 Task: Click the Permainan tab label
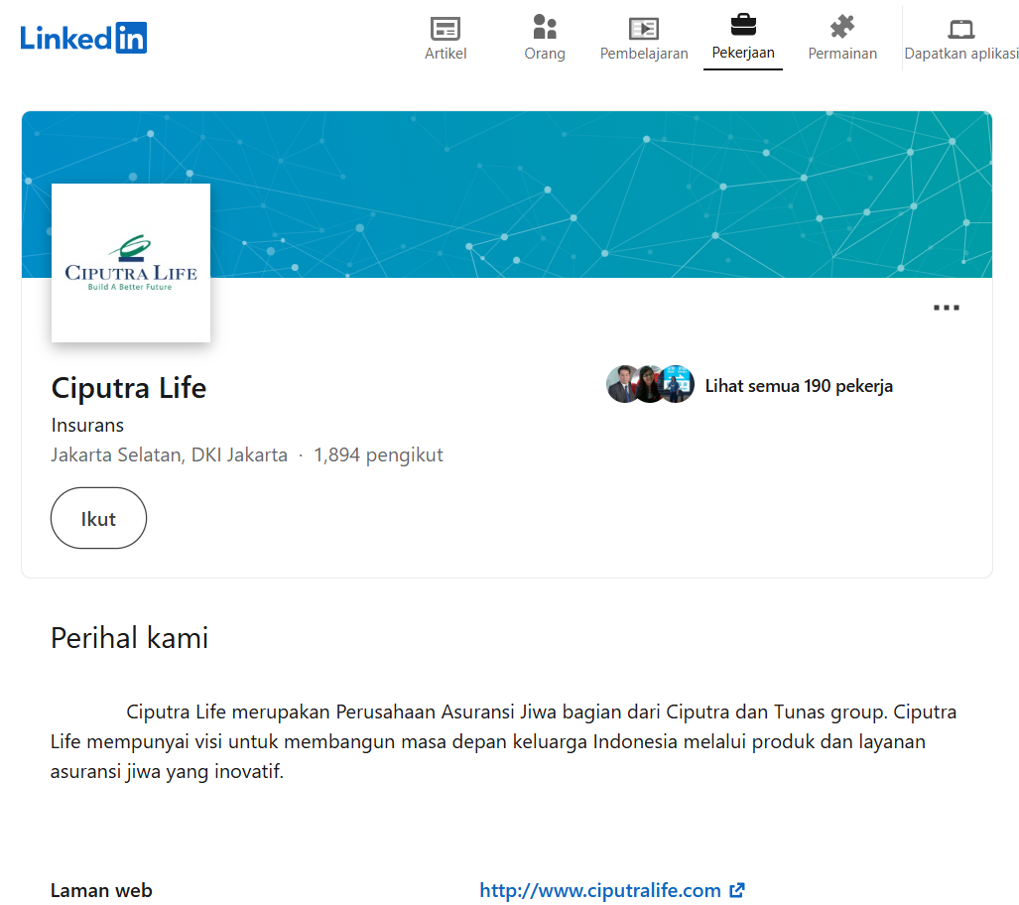pos(842,54)
